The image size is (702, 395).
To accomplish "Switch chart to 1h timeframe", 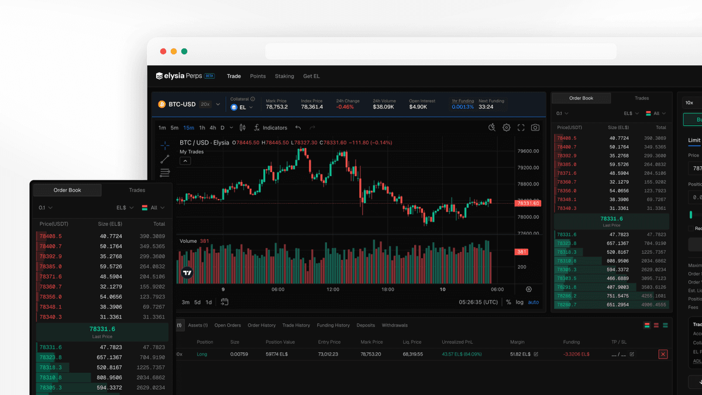I will tap(202, 128).
